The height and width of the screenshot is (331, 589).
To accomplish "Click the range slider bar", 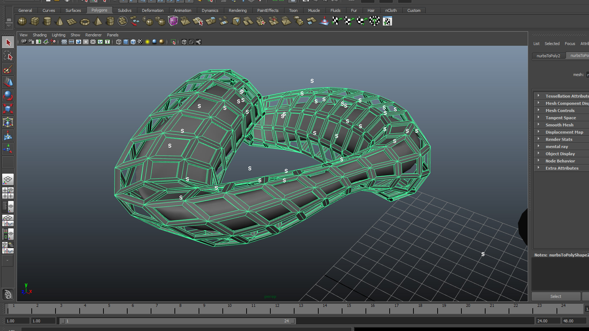I will (x=177, y=321).
